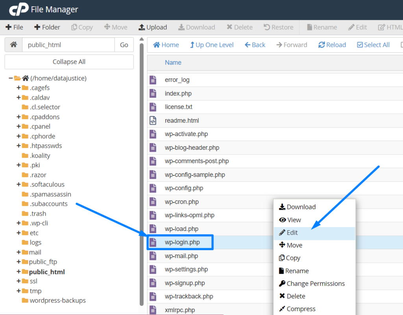Reload the file list

pos(332,45)
